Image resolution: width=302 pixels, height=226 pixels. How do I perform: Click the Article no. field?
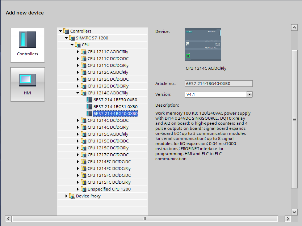219,84
